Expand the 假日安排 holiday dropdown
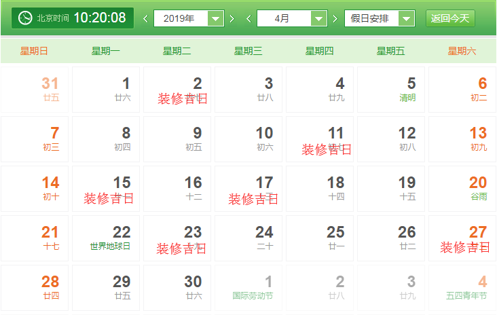The image size is (497, 315). 379,18
